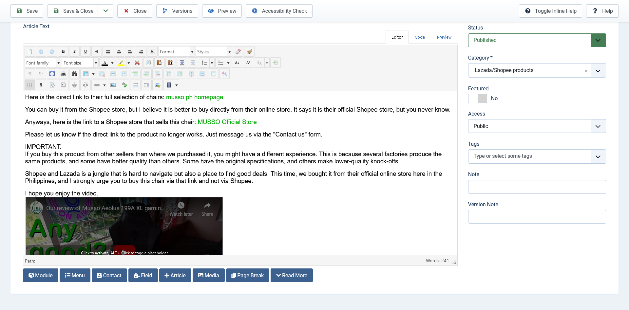Screen dimensions: 629x310
Task: Click the Version Note input field
Action: click(537, 217)
